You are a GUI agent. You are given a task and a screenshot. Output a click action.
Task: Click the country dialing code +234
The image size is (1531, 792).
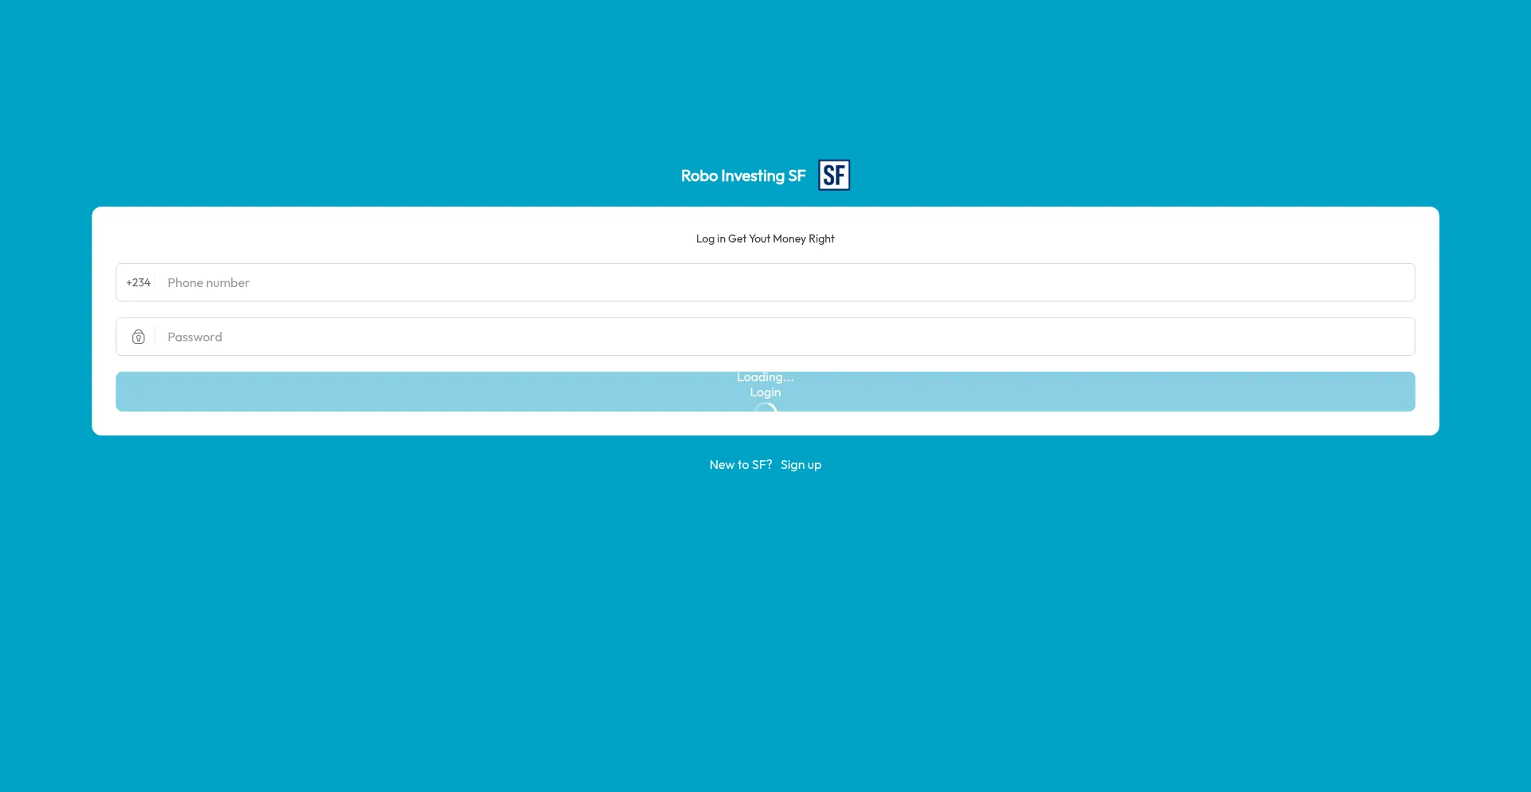point(138,282)
